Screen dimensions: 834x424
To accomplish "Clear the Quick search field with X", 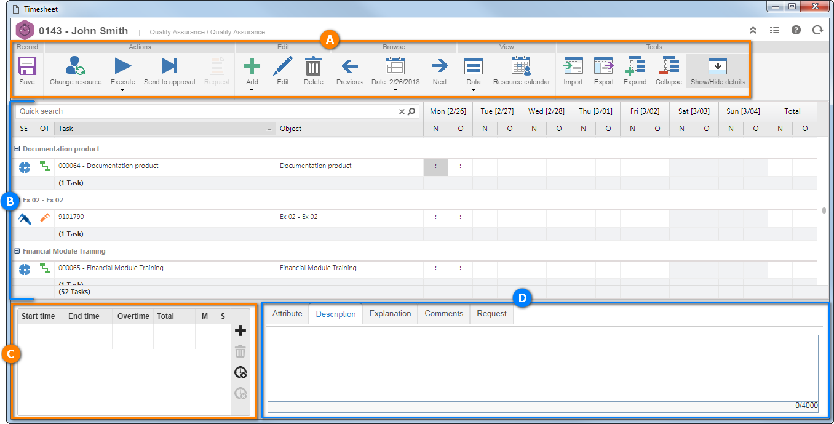I will pos(402,111).
